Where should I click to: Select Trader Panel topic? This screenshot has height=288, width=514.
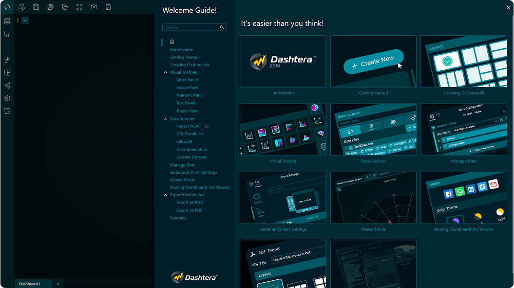(x=187, y=111)
